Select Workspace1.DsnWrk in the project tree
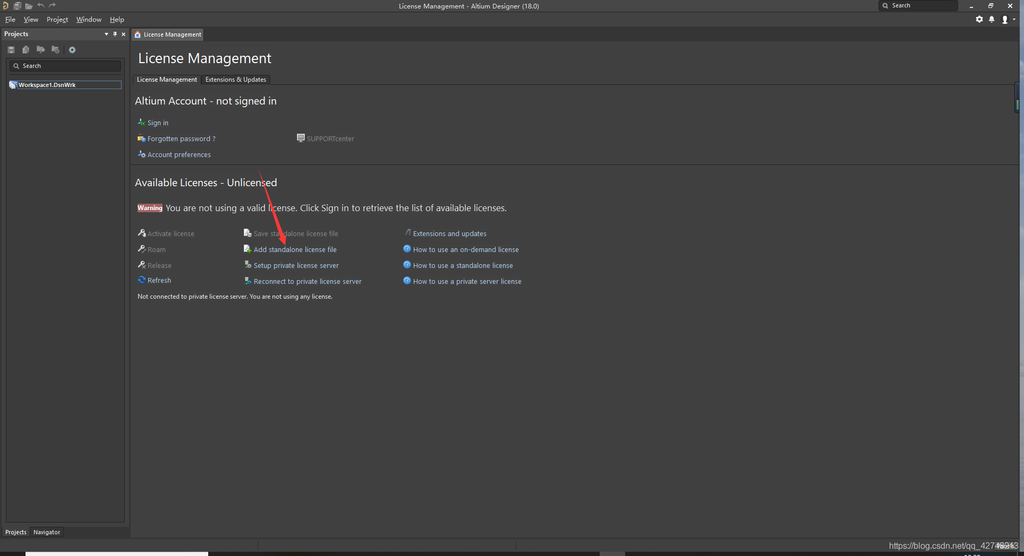The height and width of the screenshot is (556, 1024). (47, 85)
